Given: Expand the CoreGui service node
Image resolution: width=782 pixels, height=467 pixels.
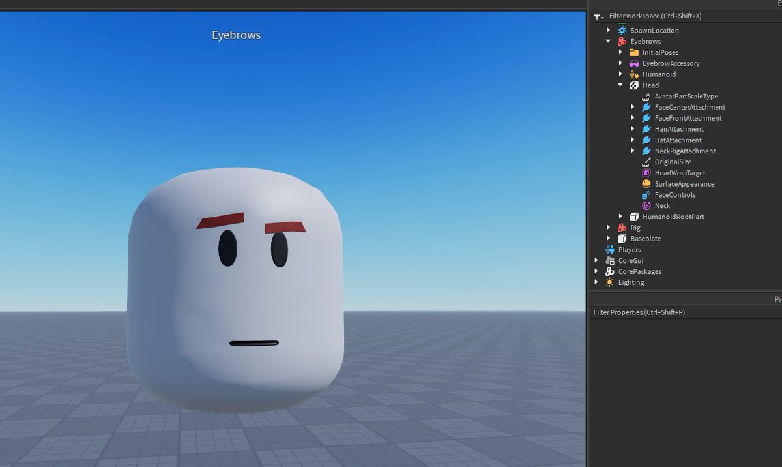Looking at the screenshot, I should [x=596, y=261].
